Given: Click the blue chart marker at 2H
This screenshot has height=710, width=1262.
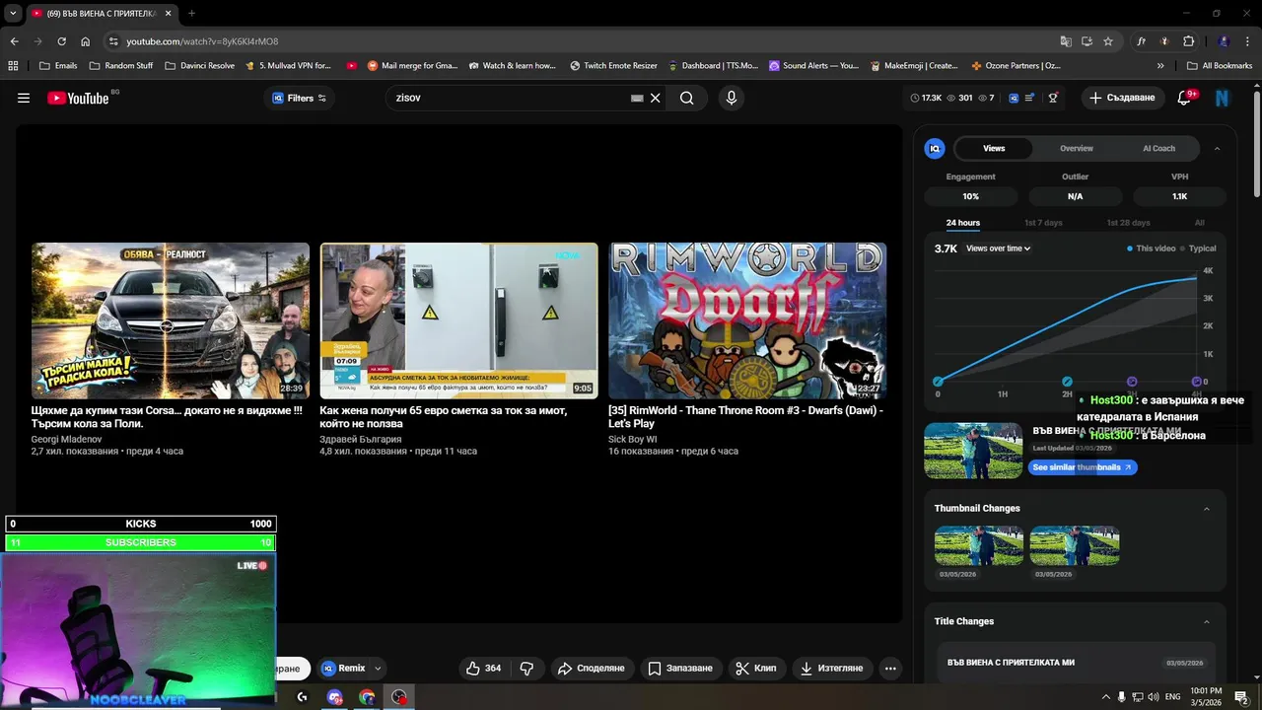Looking at the screenshot, I should pyautogui.click(x=1067, y=382).
